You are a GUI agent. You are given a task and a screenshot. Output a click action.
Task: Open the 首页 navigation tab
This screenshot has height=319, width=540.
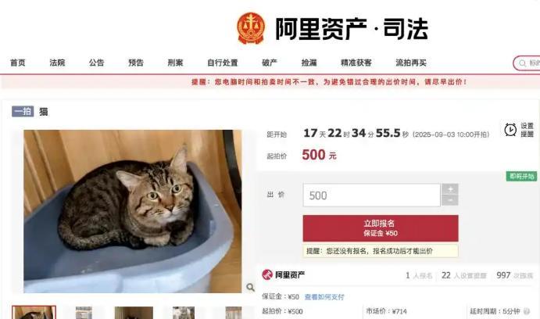point(17,63)
